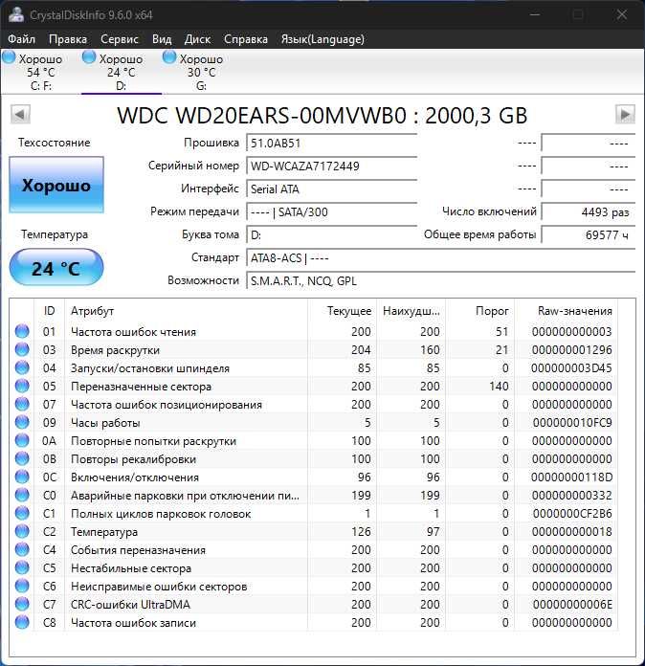Click status icon for Нестабильные сектора
This screenshot has width=645, height=666.
click(22, 567)
